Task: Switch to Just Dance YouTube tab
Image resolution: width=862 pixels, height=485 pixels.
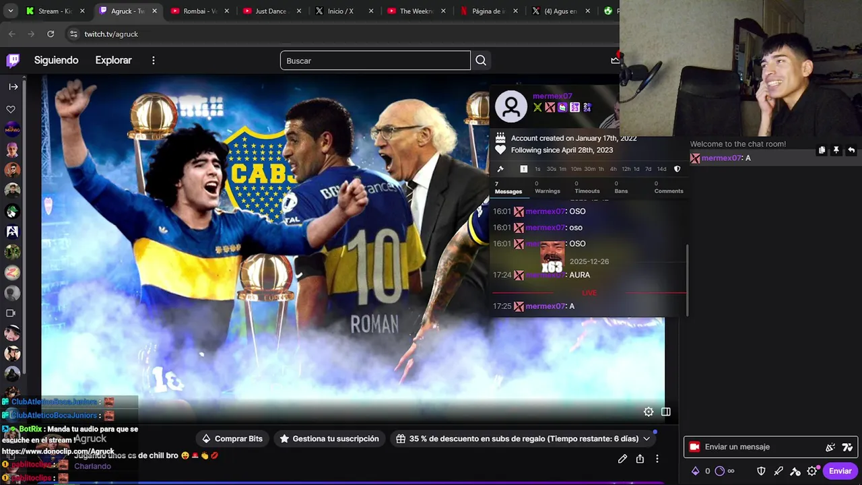Action: click(x=271, y=11)
